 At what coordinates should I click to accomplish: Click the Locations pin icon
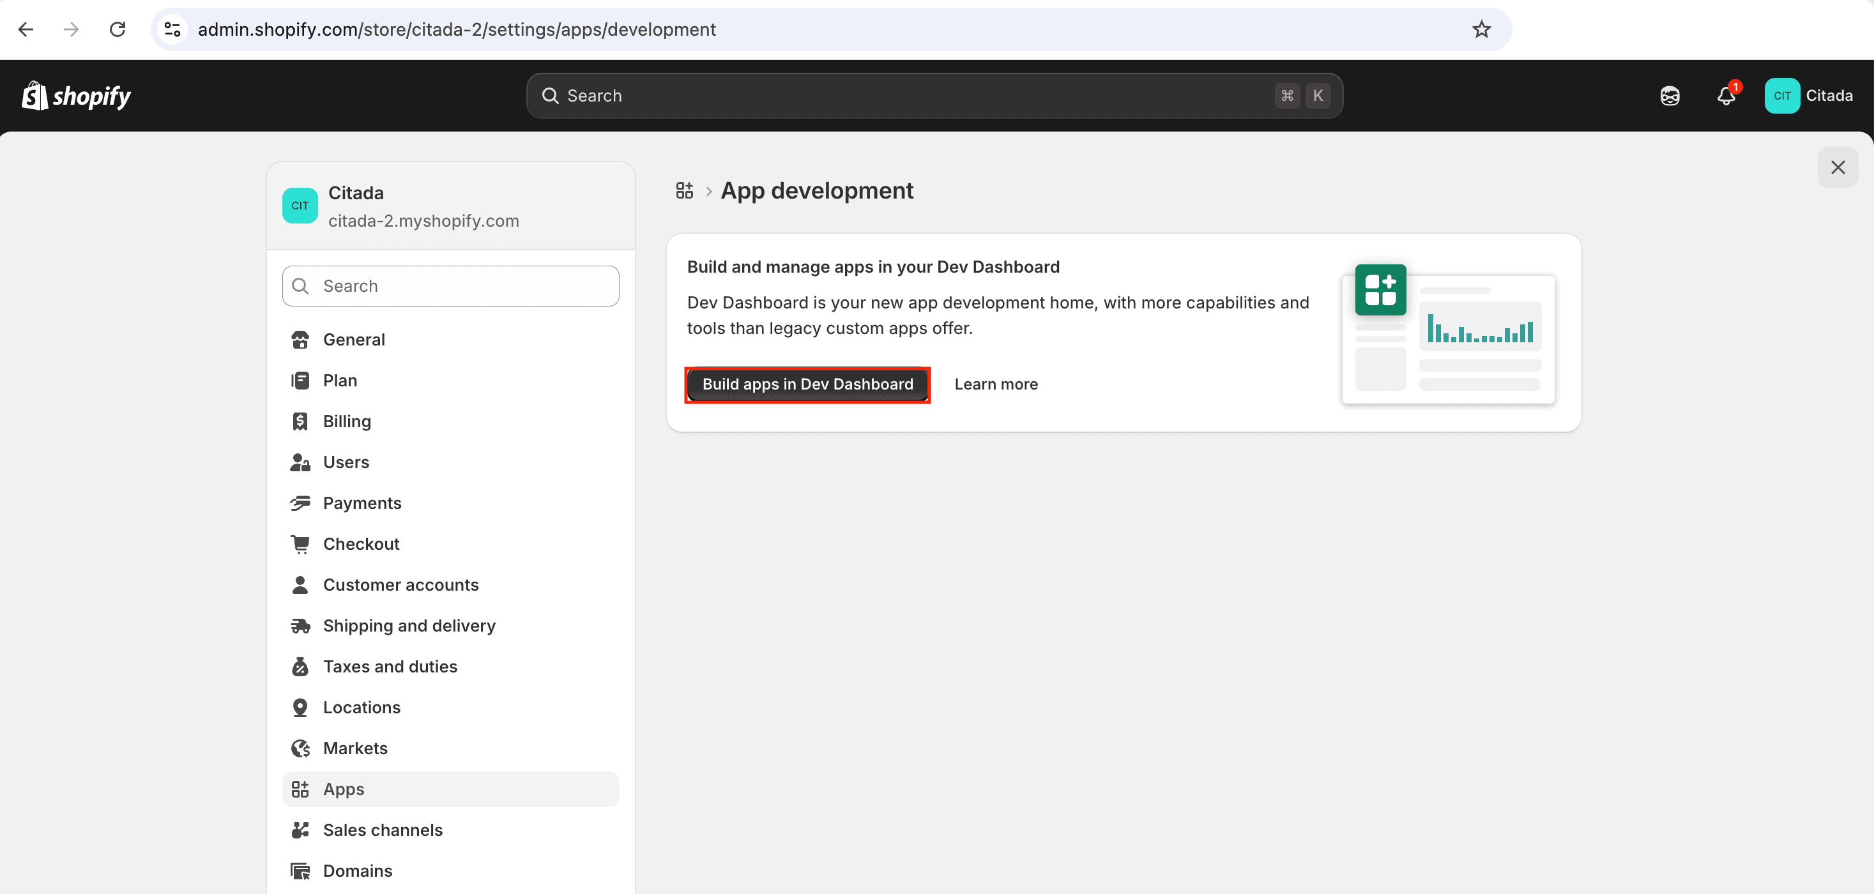tap(300, 707)
